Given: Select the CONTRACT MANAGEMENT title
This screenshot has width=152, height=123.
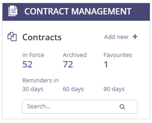Looking at the screenshot, I should pos(78,11).
